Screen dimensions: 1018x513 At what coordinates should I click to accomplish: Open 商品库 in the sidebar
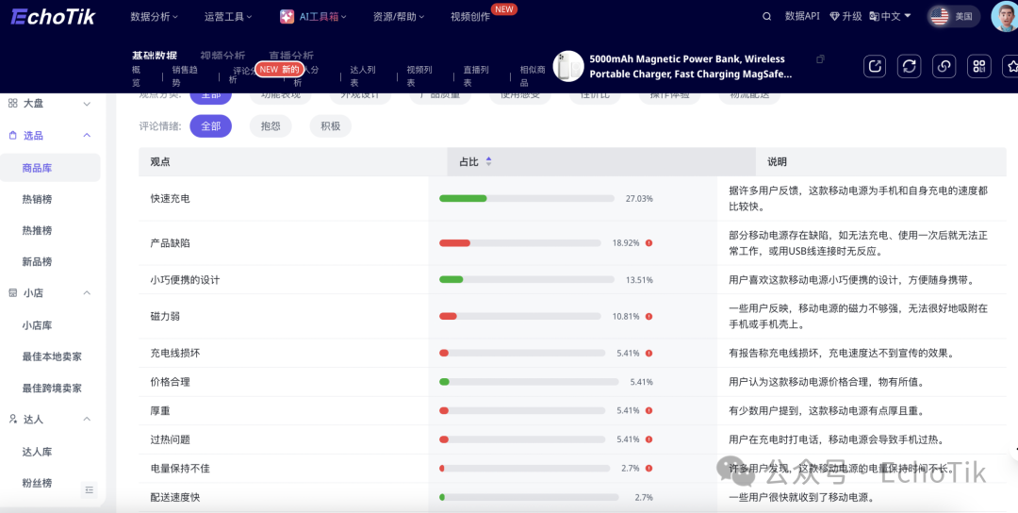click(37, 168)
